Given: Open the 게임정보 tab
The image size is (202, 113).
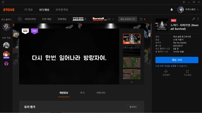Looking at the screenshot, I should click(64, 93).
